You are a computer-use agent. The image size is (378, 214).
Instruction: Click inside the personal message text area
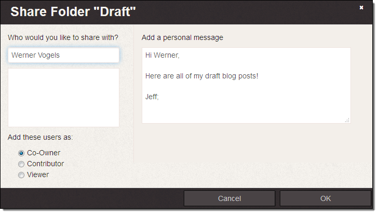(x=246, y=109)
